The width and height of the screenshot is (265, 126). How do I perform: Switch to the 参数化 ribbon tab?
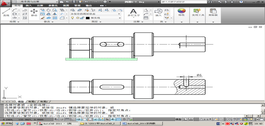pyautogui.click(x=53, y=6)
